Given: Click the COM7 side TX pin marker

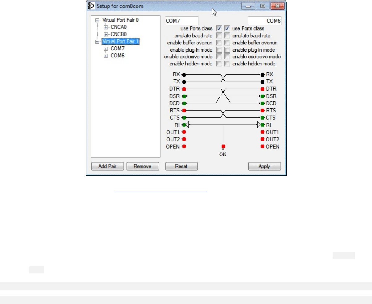Looking at the screenshot, I should [x=184, y=82].
